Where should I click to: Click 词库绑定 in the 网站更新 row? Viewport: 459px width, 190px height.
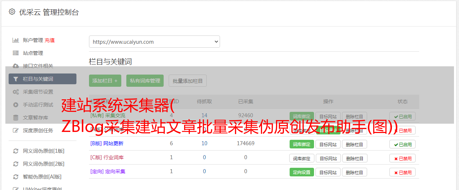pos(302,144)
